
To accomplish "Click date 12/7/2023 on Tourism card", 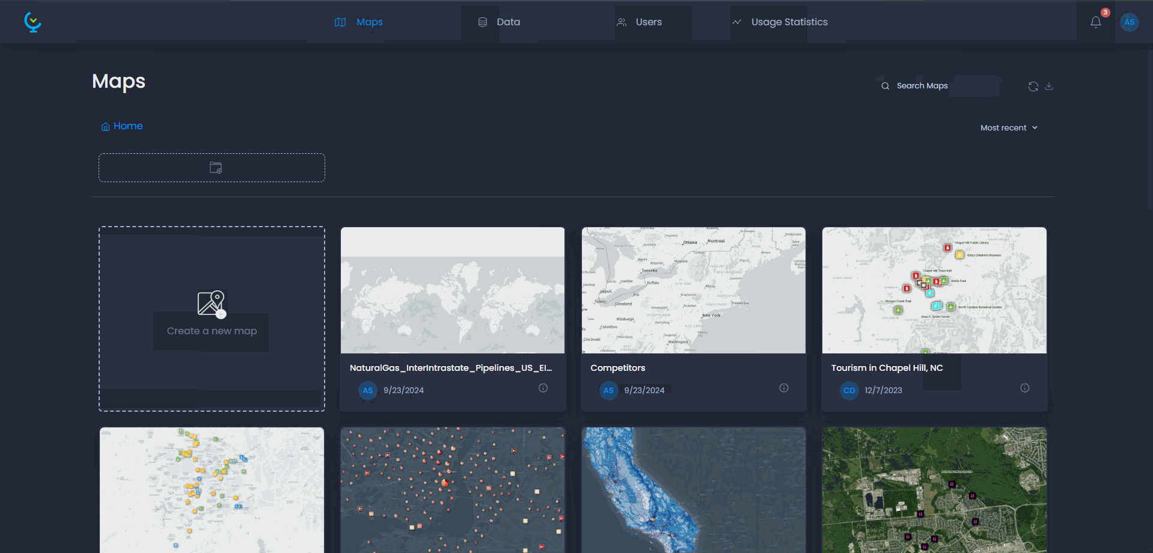I will (884, 391).
